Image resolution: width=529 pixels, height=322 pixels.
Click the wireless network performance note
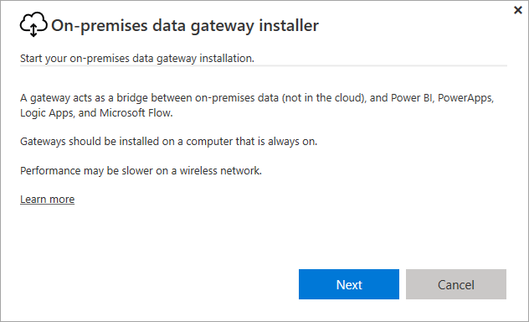point(141,170)
